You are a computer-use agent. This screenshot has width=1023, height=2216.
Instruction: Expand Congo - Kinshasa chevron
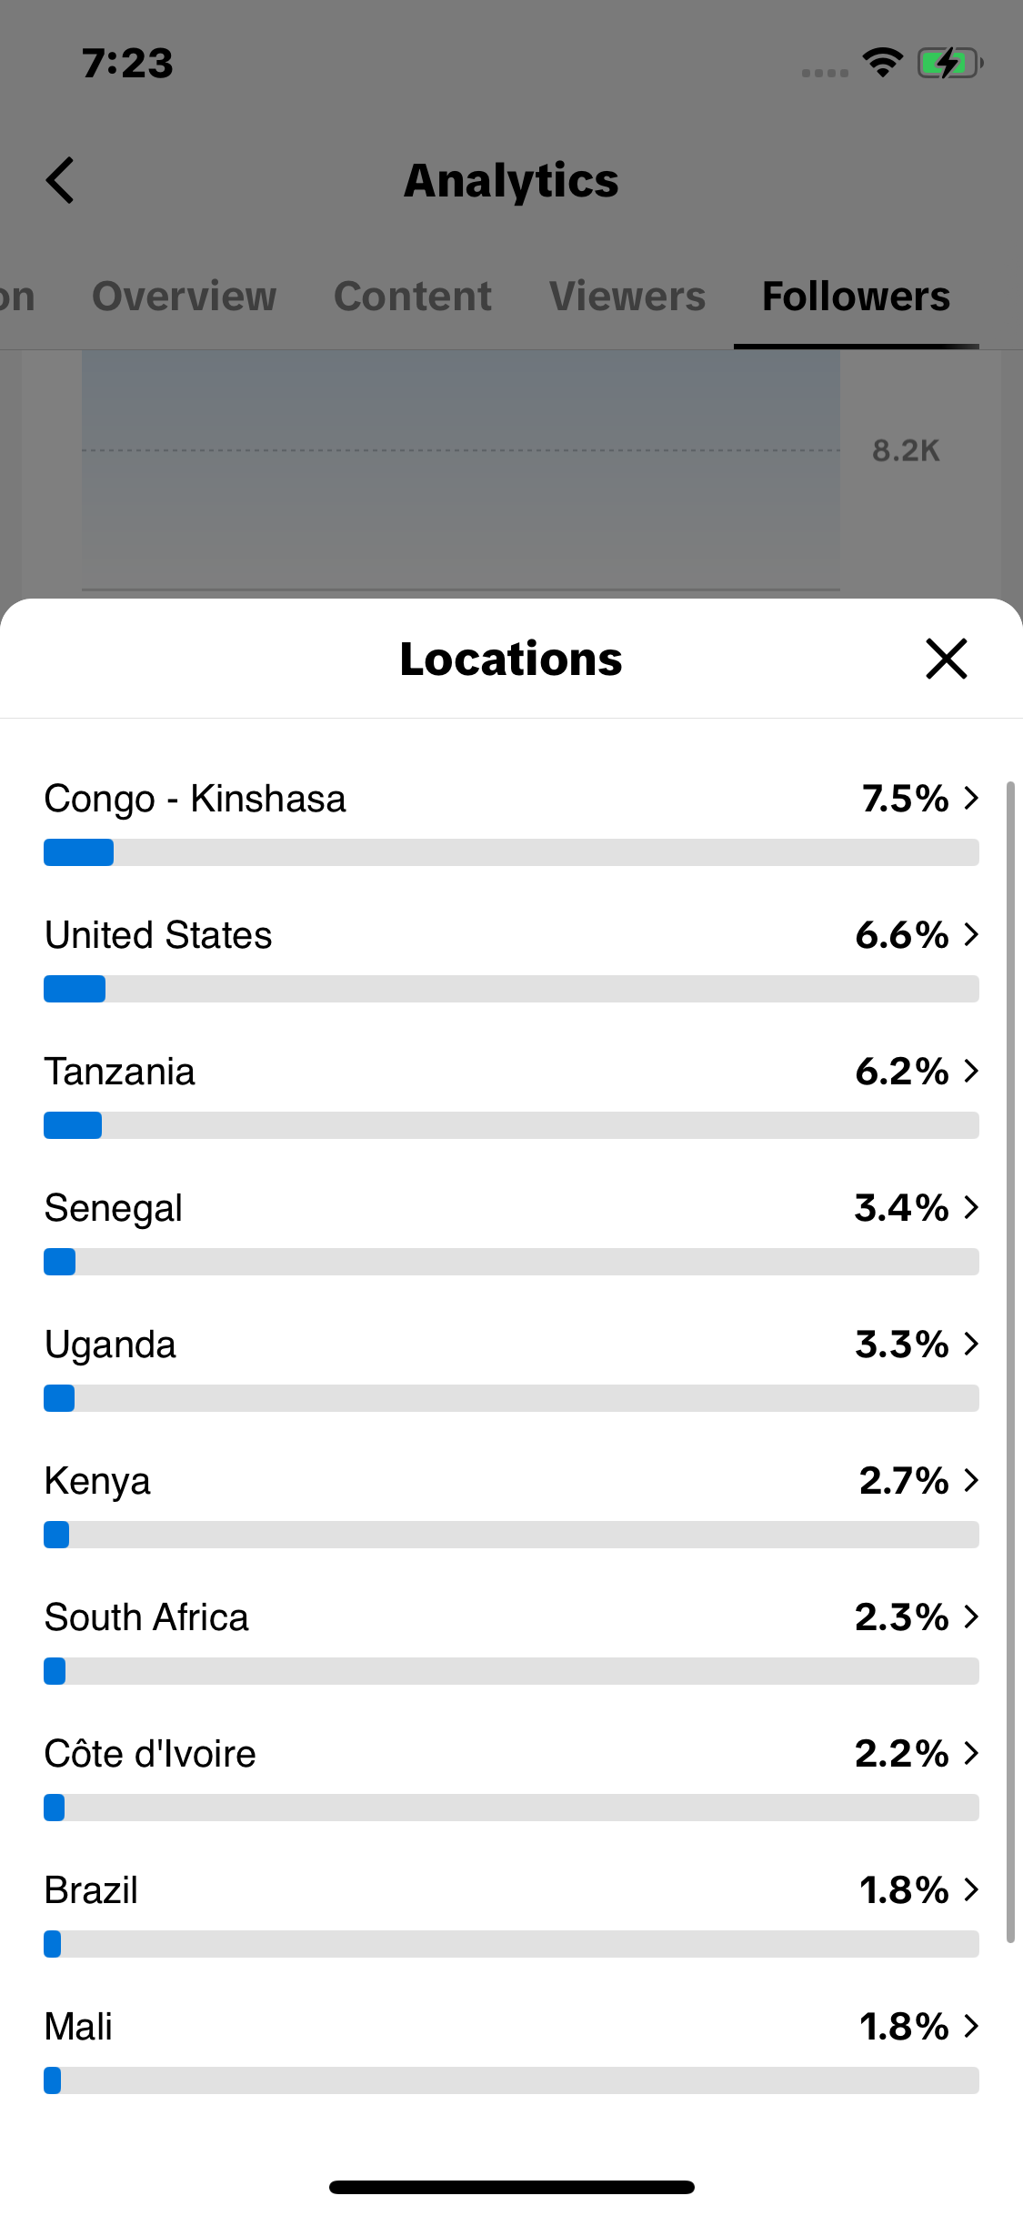[971, 798]
